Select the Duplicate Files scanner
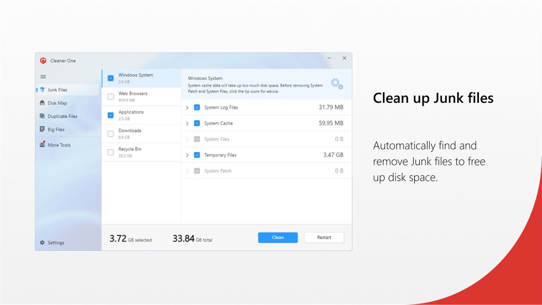 pyautogui.click(x=62, y=116)
